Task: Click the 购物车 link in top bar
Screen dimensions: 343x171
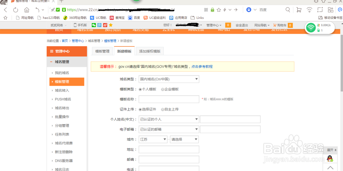Action: pyautogui.click(x=282, y=25)
